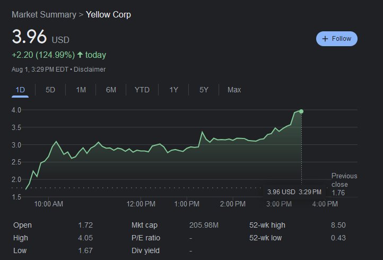The width and height of the screenshot is (383, 260).
Task: Switch to the 1M chart range
Action: tap(81, 90)
